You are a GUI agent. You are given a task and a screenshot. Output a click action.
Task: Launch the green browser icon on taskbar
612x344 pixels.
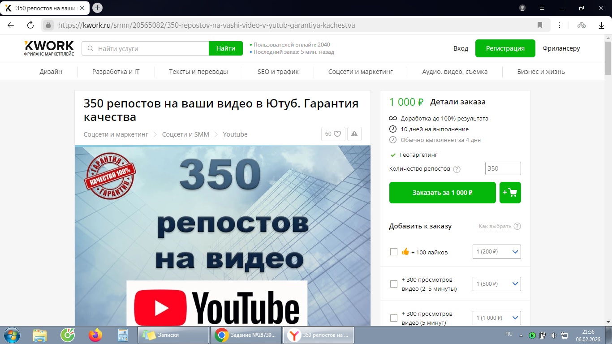(68, 335)
